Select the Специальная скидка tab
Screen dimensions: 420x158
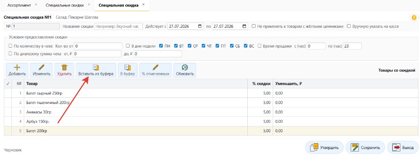click(x=119, y=5)
